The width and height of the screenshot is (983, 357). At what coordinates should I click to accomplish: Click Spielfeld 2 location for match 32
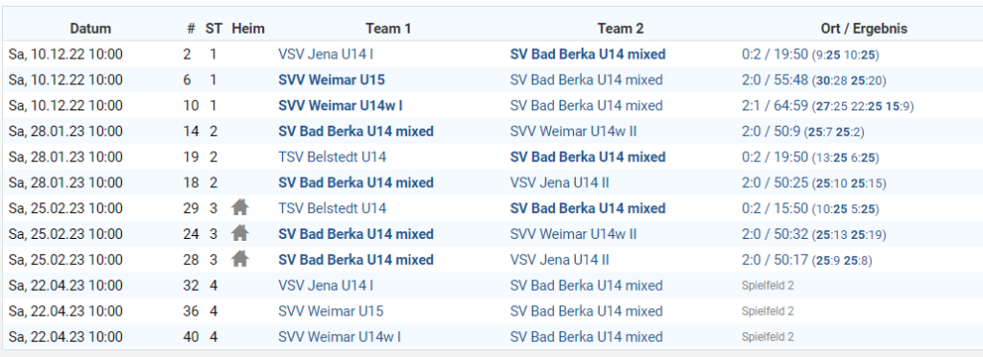pos(767,286)
